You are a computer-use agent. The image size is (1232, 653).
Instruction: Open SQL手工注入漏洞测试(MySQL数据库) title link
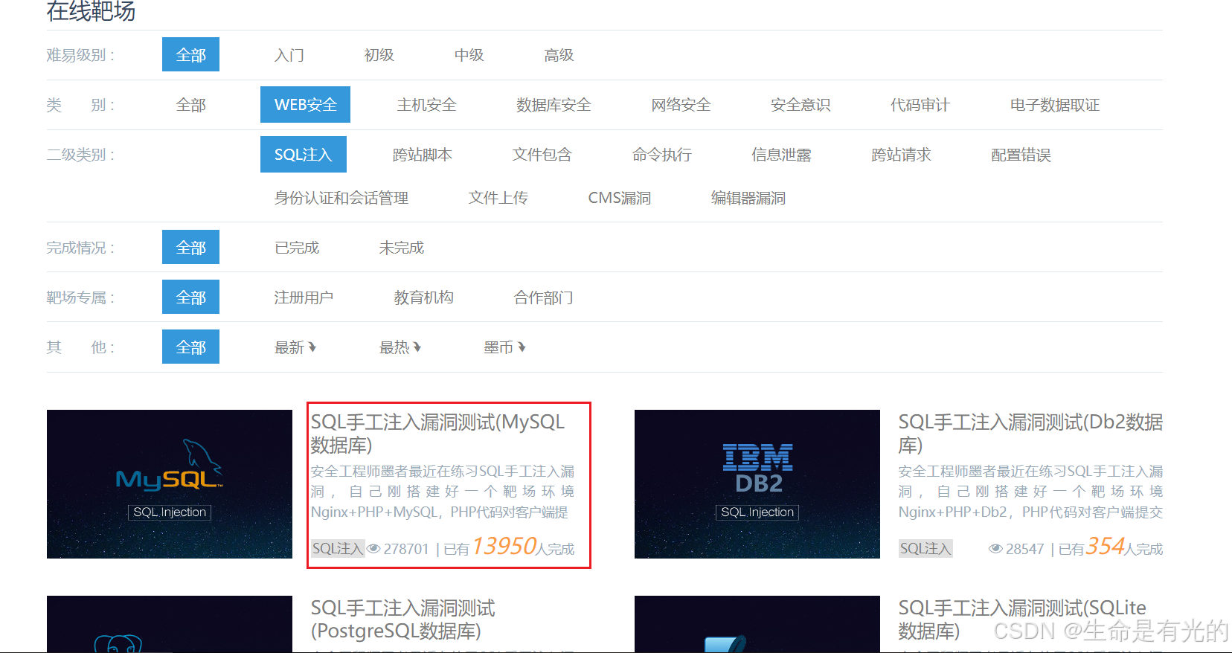(437, 434)
